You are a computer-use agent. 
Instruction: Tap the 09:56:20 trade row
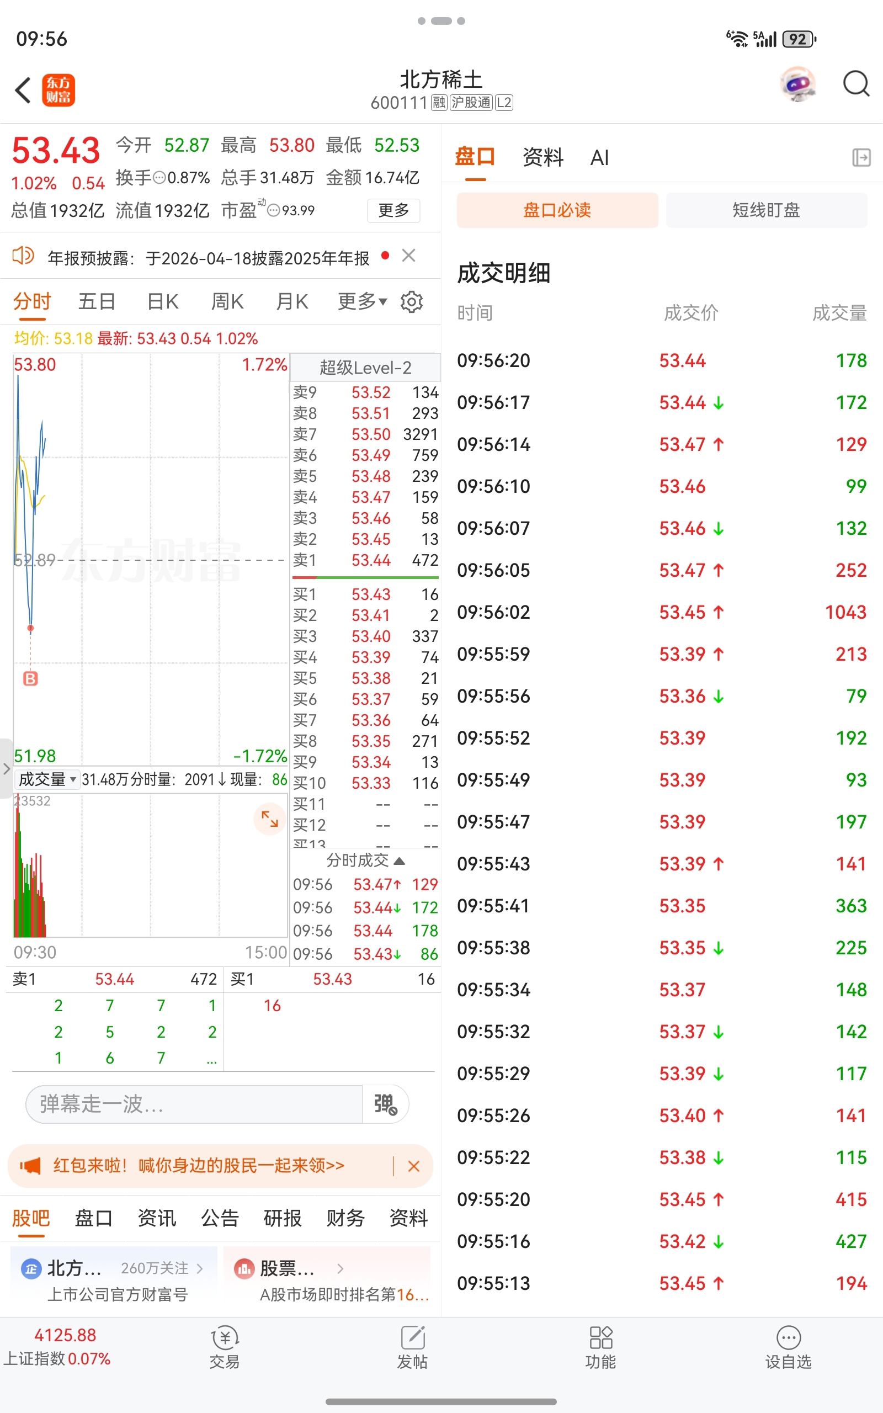[662, 360]
